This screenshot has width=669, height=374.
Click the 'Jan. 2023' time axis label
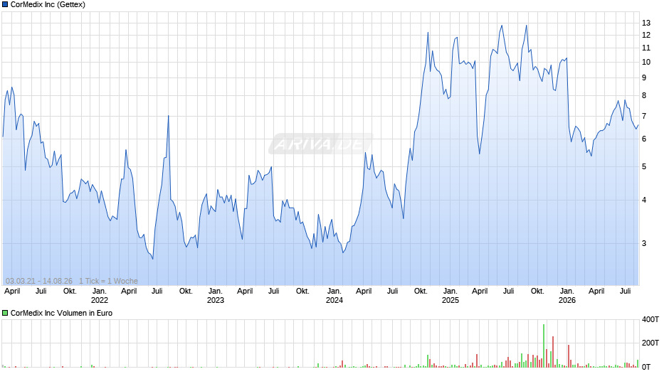tap(216, 296)
